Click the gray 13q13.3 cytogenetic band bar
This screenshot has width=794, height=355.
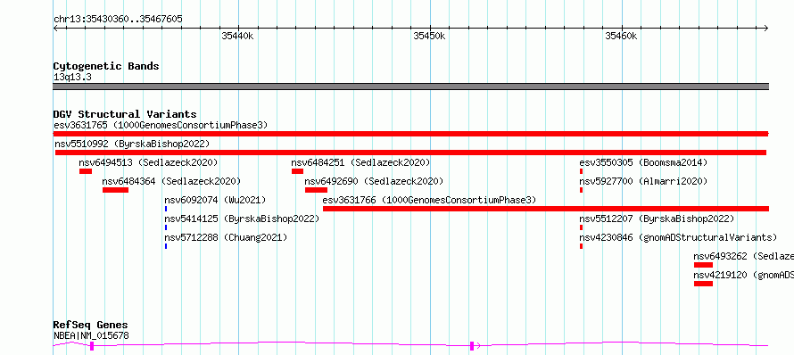(x=410, y=87)
